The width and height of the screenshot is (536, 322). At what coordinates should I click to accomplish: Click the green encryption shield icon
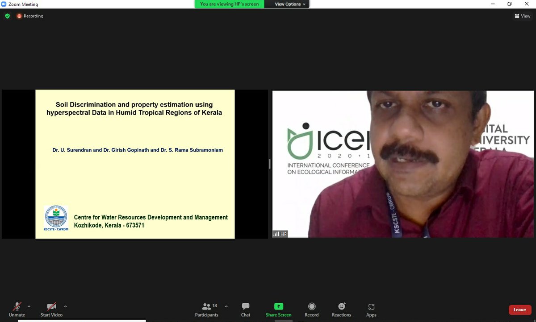[7, 16]
